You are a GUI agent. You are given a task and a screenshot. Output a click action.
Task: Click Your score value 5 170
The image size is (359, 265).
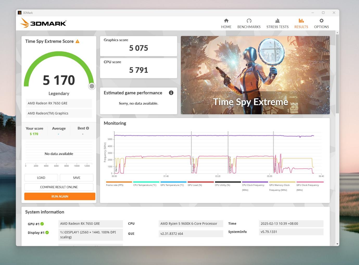point(34,134)
